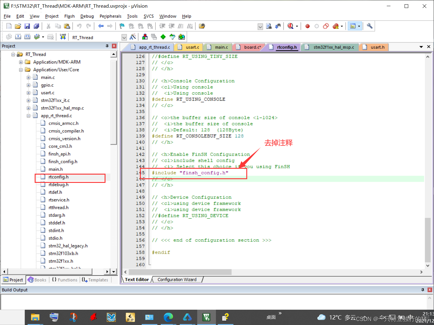
Task: Download to flash with LOAD icon
Action: pos(63,37)
